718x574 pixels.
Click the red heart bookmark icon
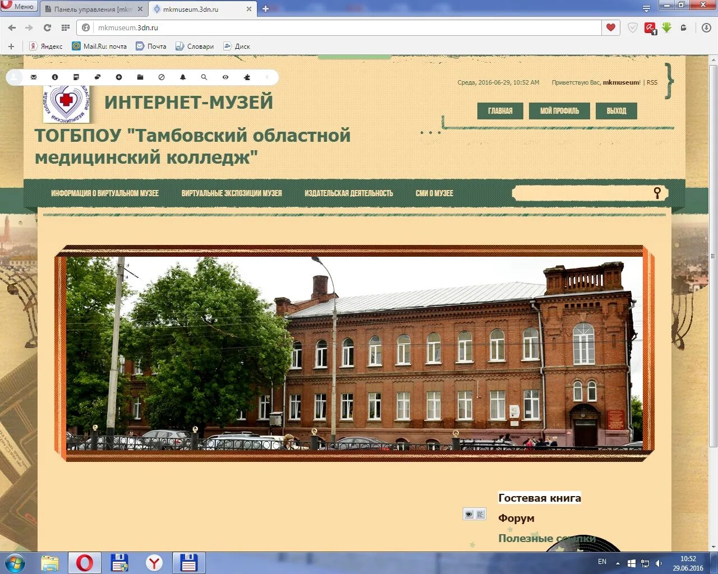611,27
